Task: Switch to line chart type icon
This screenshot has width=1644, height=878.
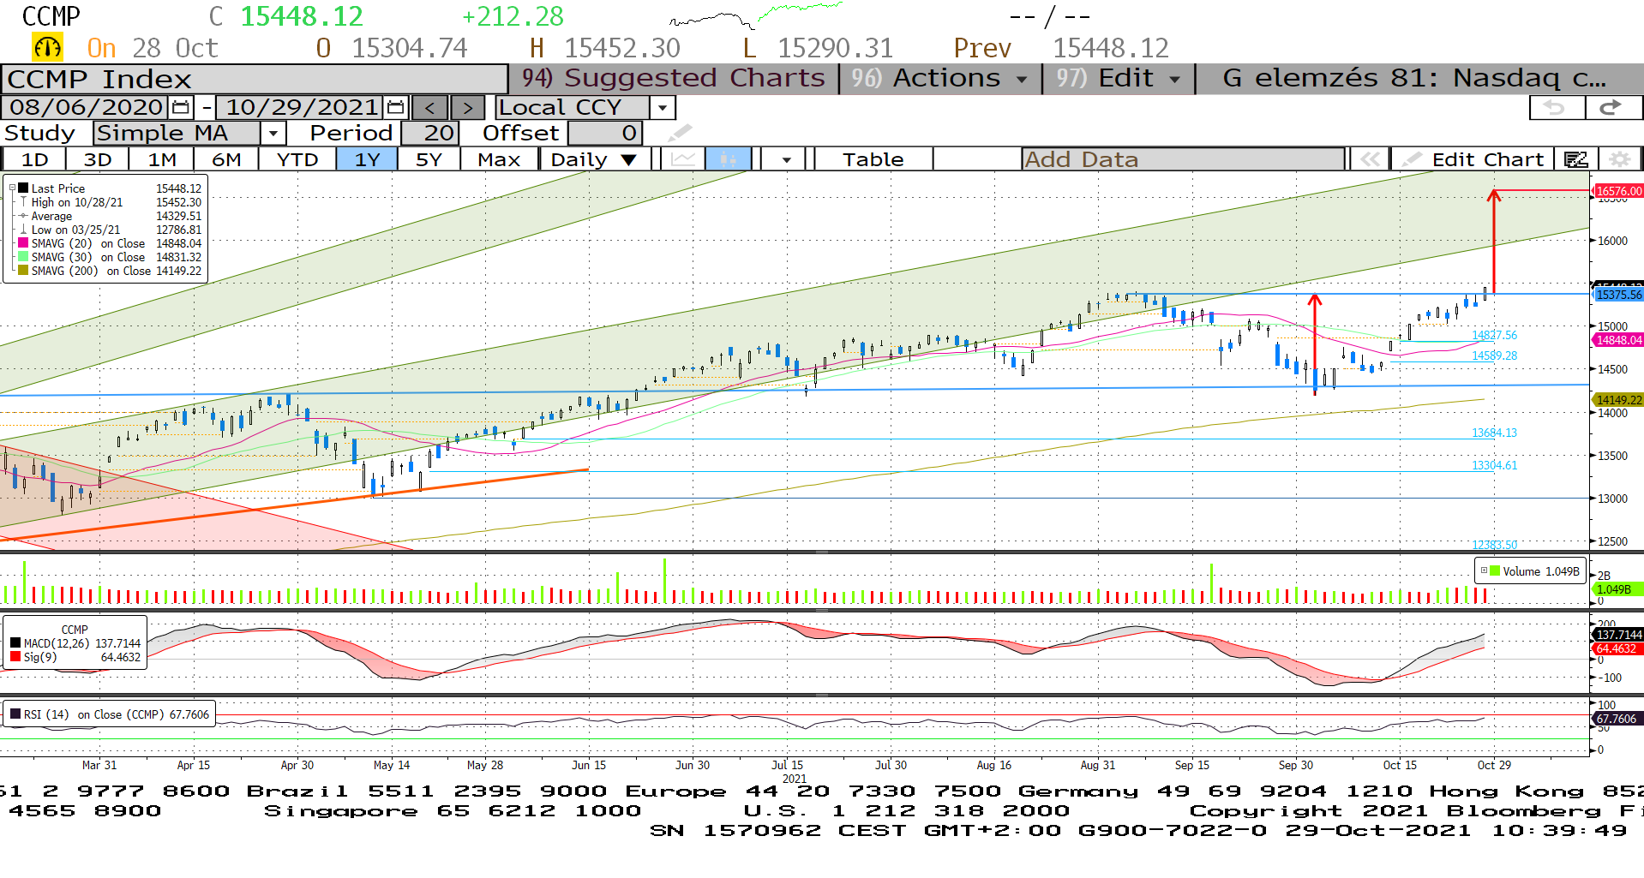Action: click(x=683, y=159)
